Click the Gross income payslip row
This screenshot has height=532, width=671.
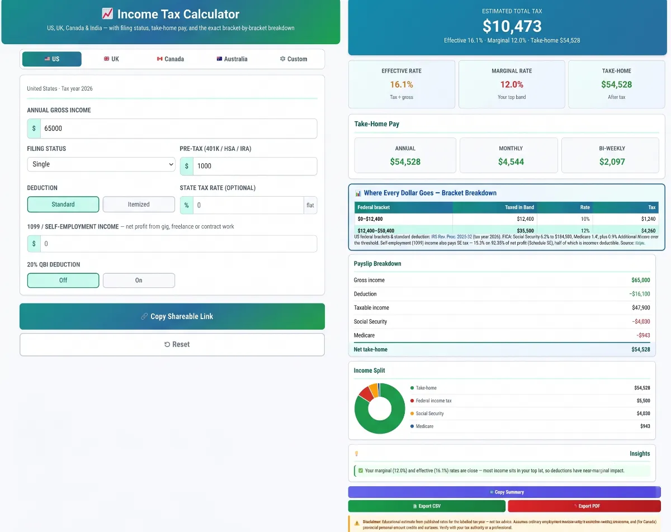point(502,280)
